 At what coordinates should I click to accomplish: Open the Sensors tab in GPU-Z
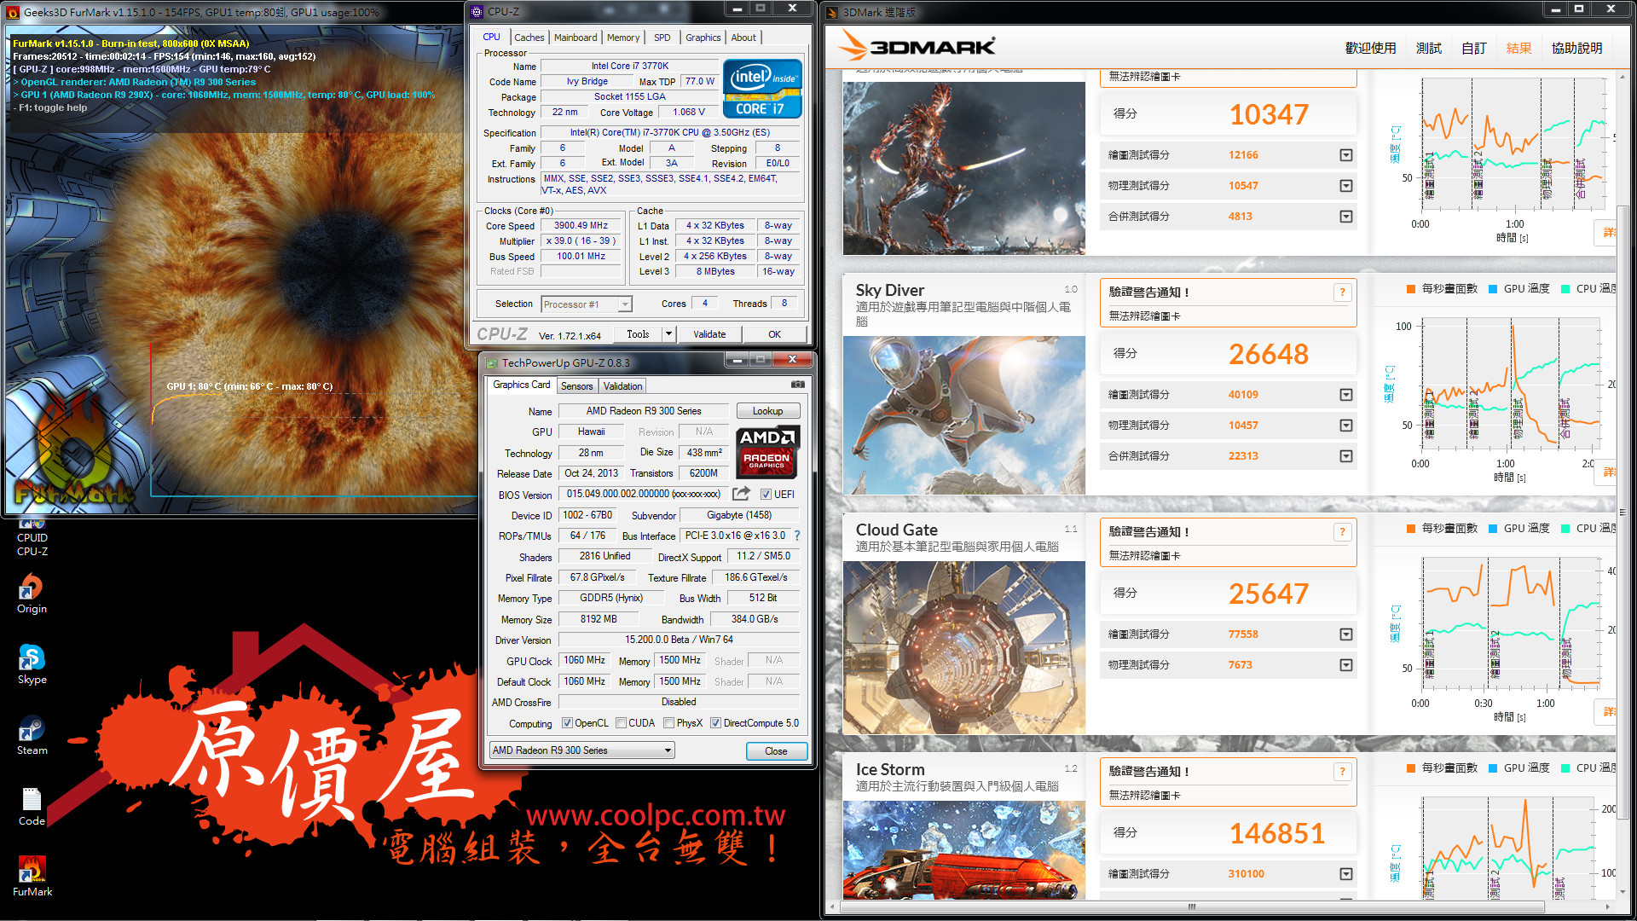(576, 386)
